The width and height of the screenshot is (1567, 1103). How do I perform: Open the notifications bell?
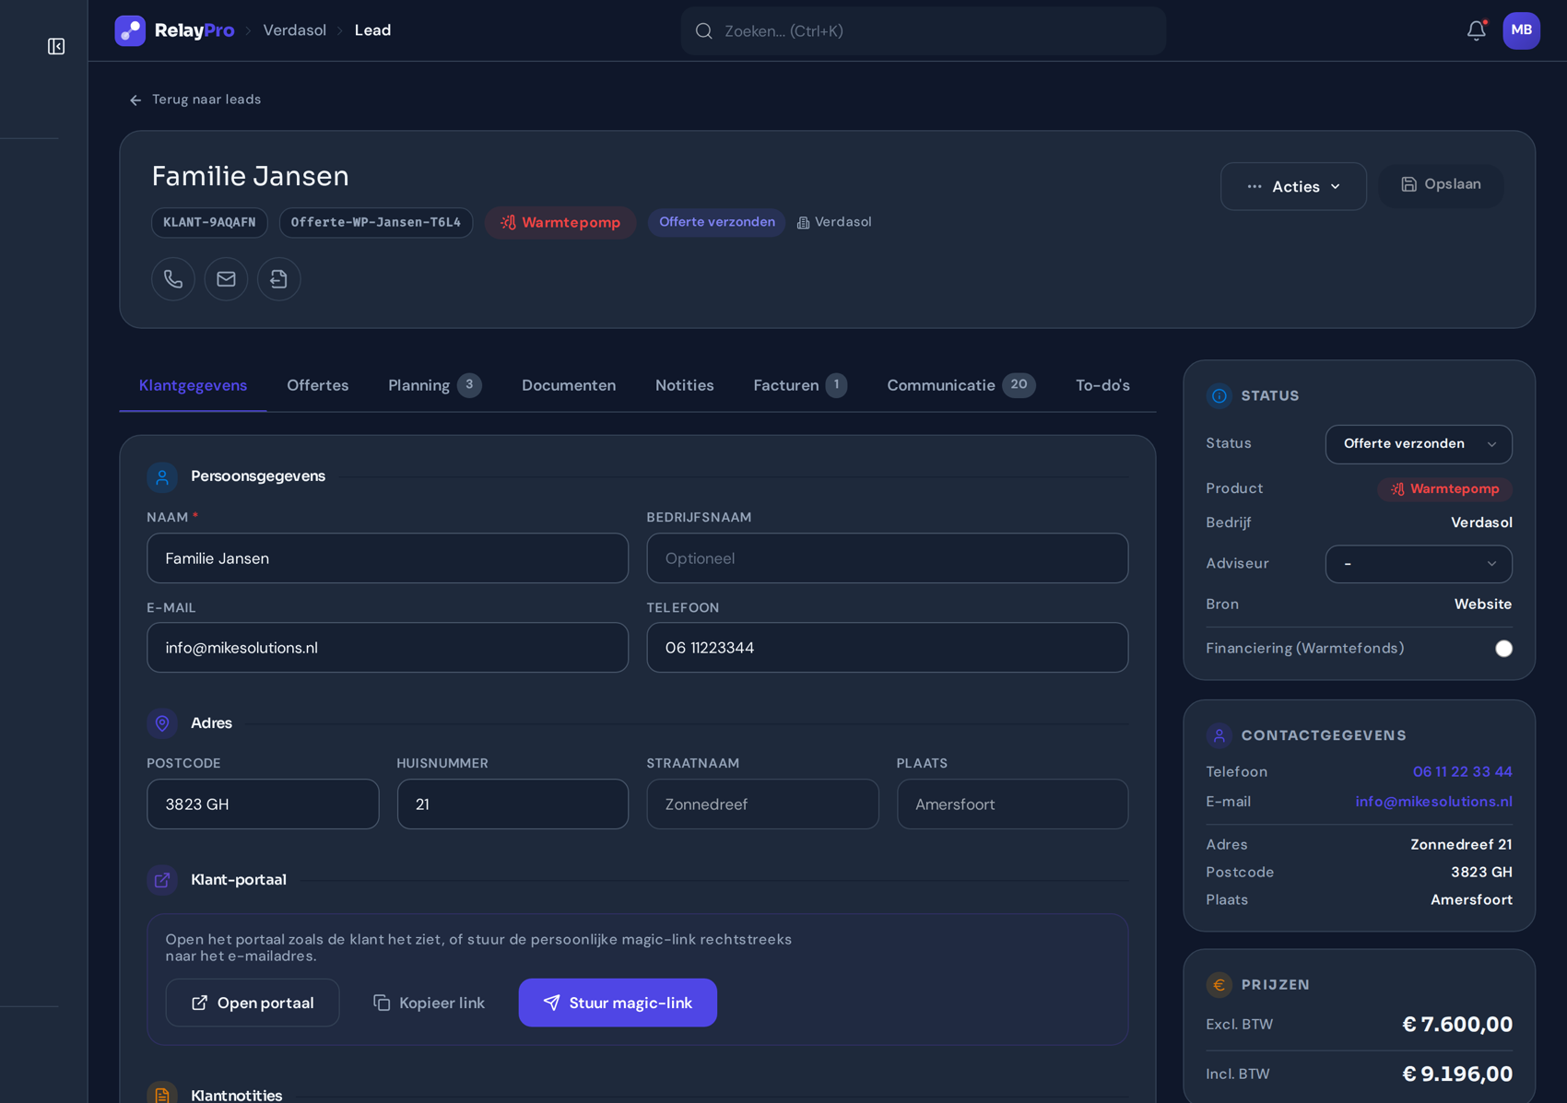[1476, 30]
